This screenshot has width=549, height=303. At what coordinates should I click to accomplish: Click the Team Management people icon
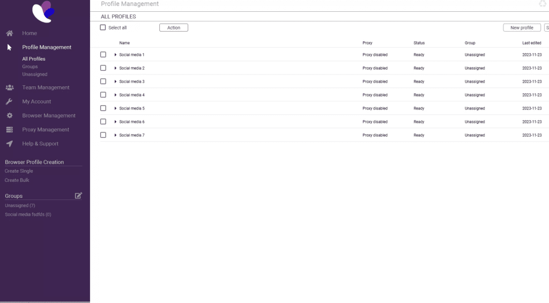coord(10,87)
